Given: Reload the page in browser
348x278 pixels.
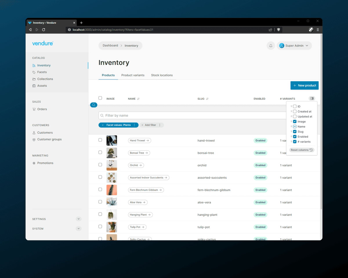Looking at the screenshot, I should 43,30.
